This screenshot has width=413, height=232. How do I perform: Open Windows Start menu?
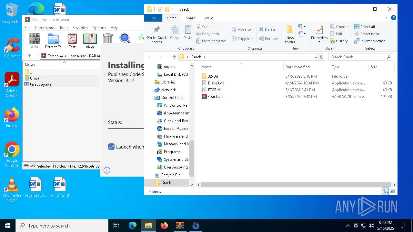tap(8, 226)
